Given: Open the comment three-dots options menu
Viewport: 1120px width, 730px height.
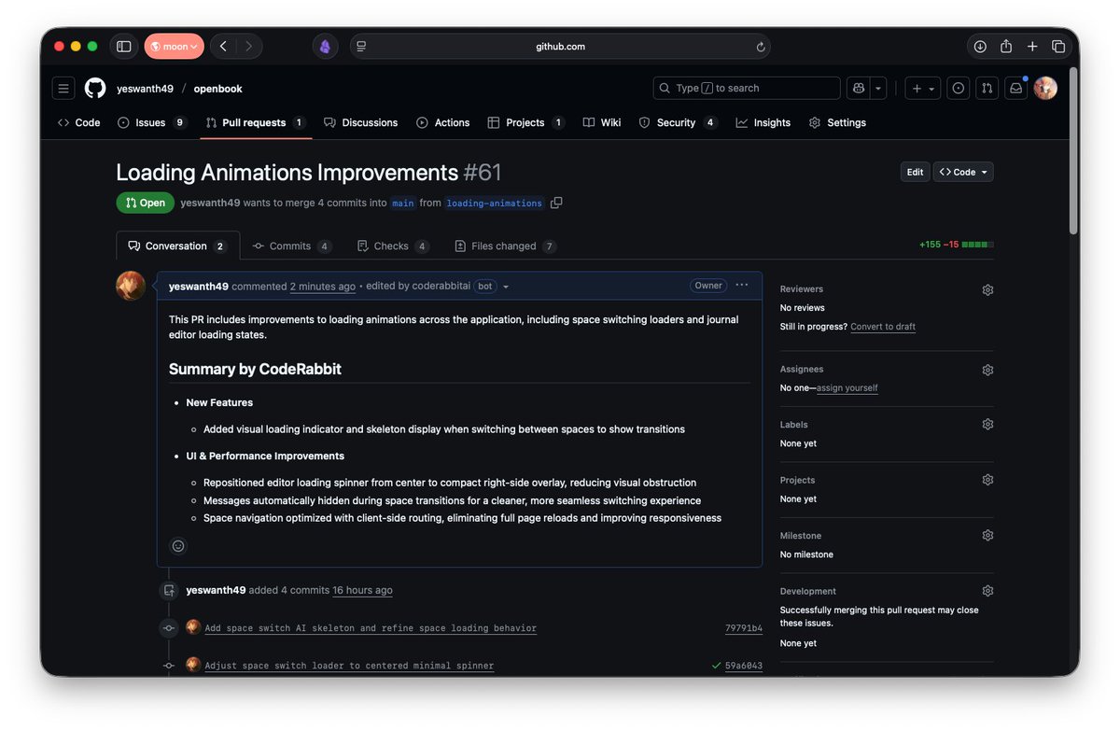Looking at the screenshot, I should click(741, 286).
